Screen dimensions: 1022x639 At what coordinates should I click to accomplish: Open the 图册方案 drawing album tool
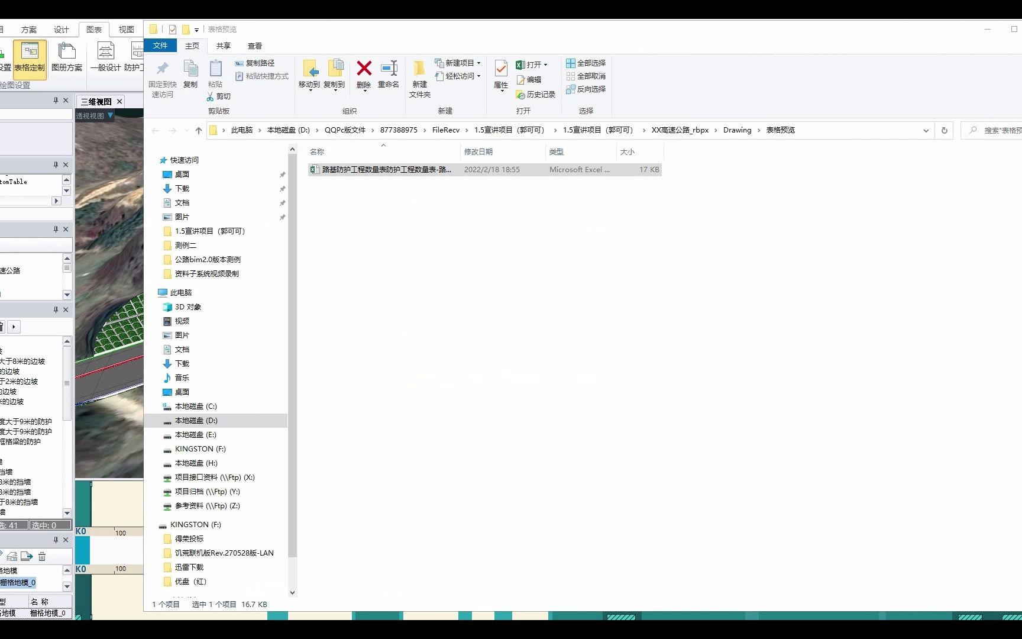pyautogui.click(x=67, y=59)
